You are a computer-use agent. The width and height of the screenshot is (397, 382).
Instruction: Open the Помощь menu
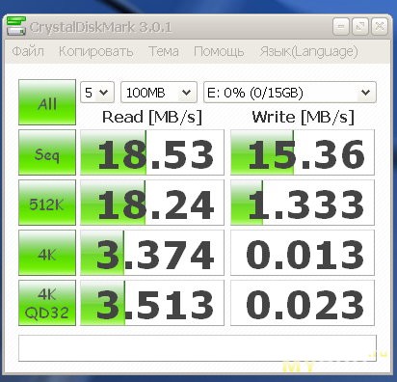click(219, 51)
